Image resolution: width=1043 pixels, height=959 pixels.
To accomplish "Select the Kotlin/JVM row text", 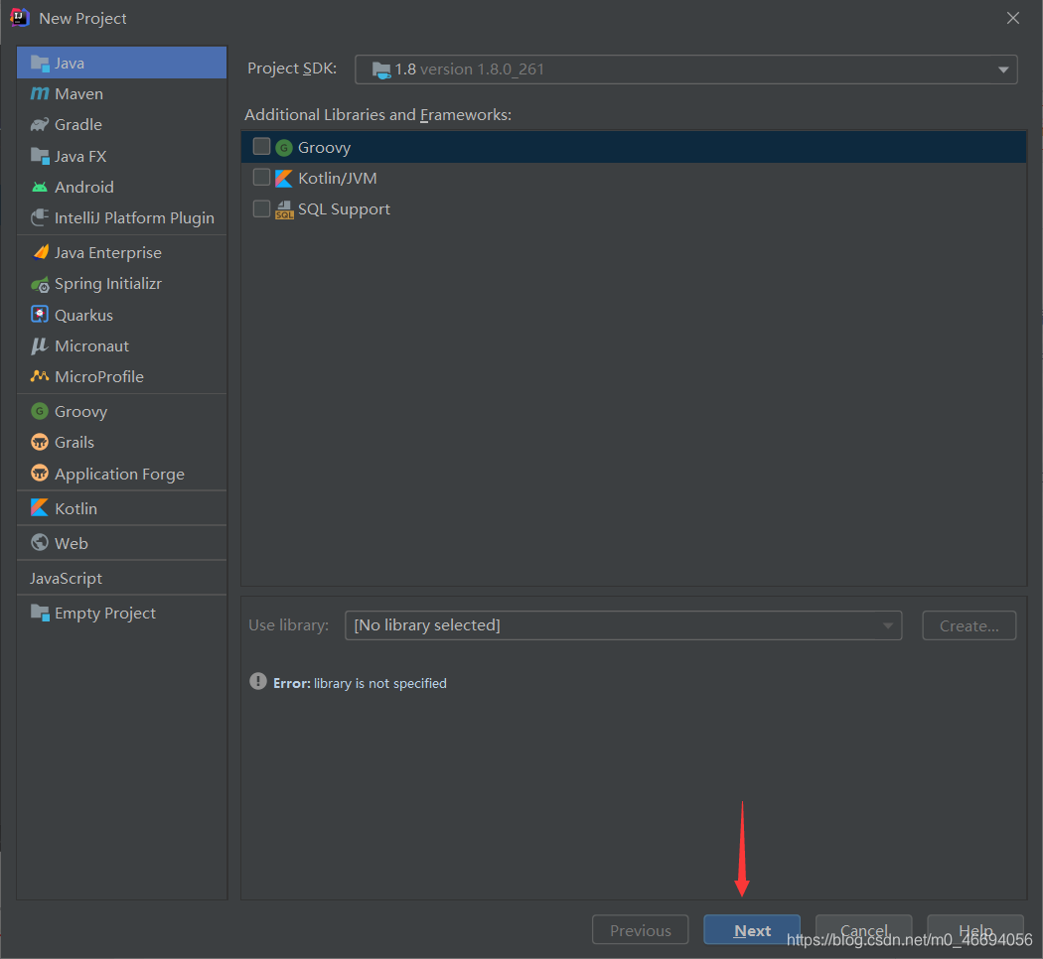I will click(x=338, y=178).
